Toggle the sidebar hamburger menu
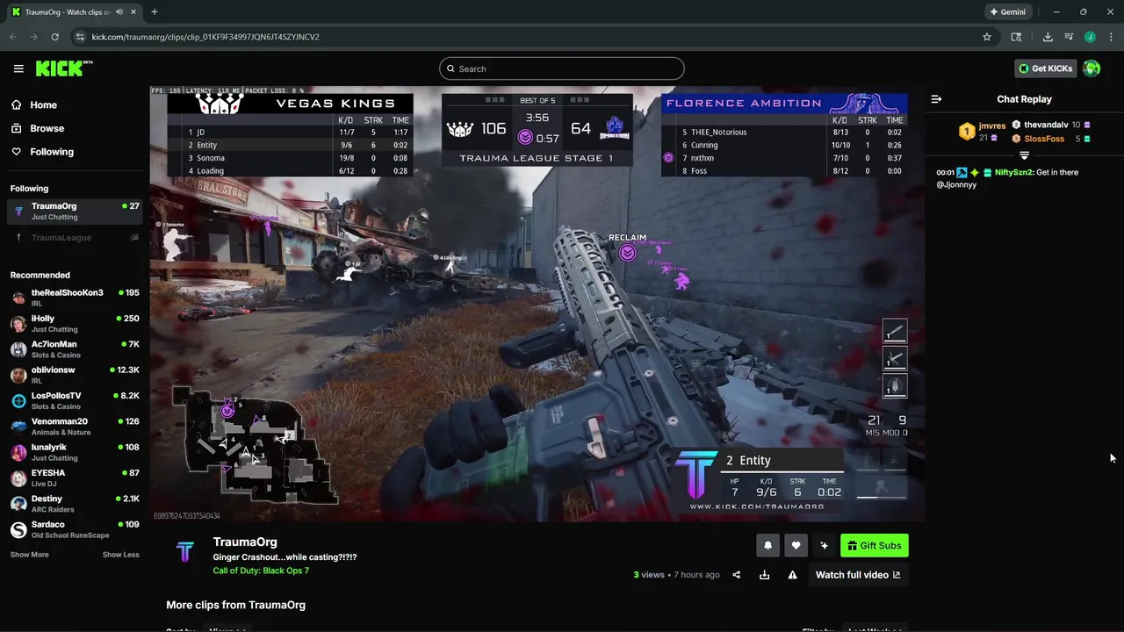The image size is (1124, 632). click(18, 68)
